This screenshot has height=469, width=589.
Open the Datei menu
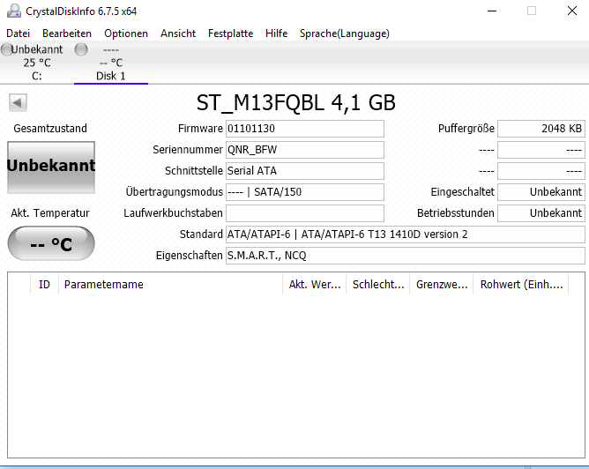(18, 33)
